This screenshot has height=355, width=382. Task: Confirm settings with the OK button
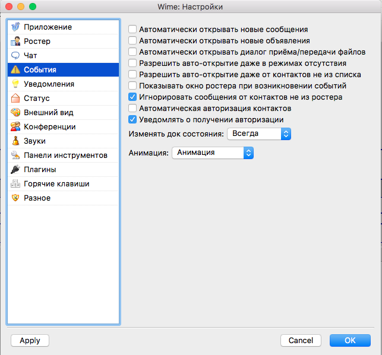(350, 341)
